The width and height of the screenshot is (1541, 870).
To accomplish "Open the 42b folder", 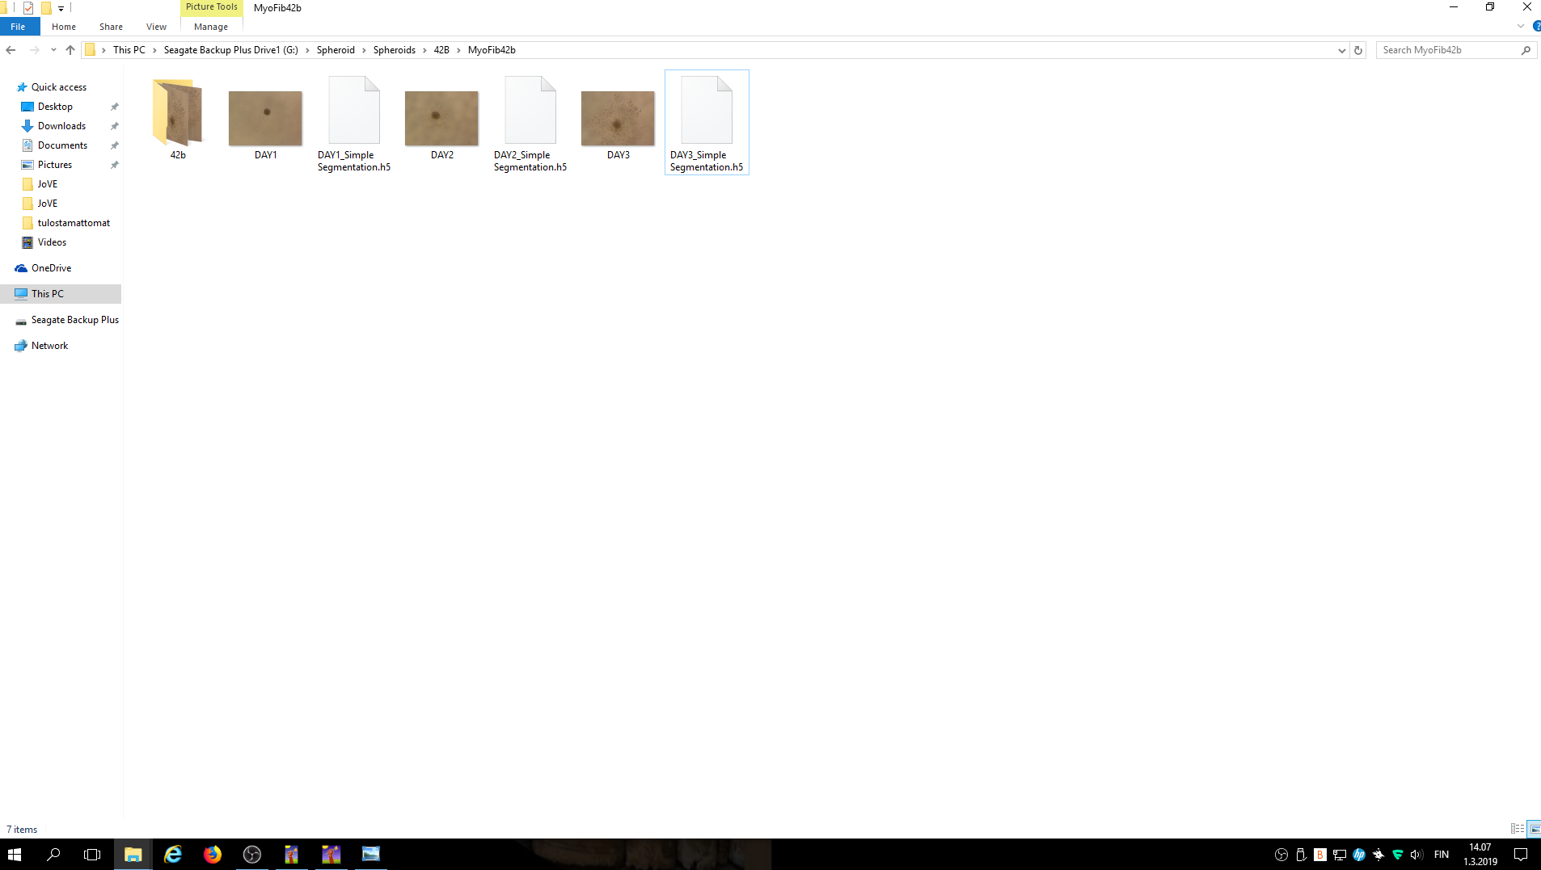I will pos(178,118).
